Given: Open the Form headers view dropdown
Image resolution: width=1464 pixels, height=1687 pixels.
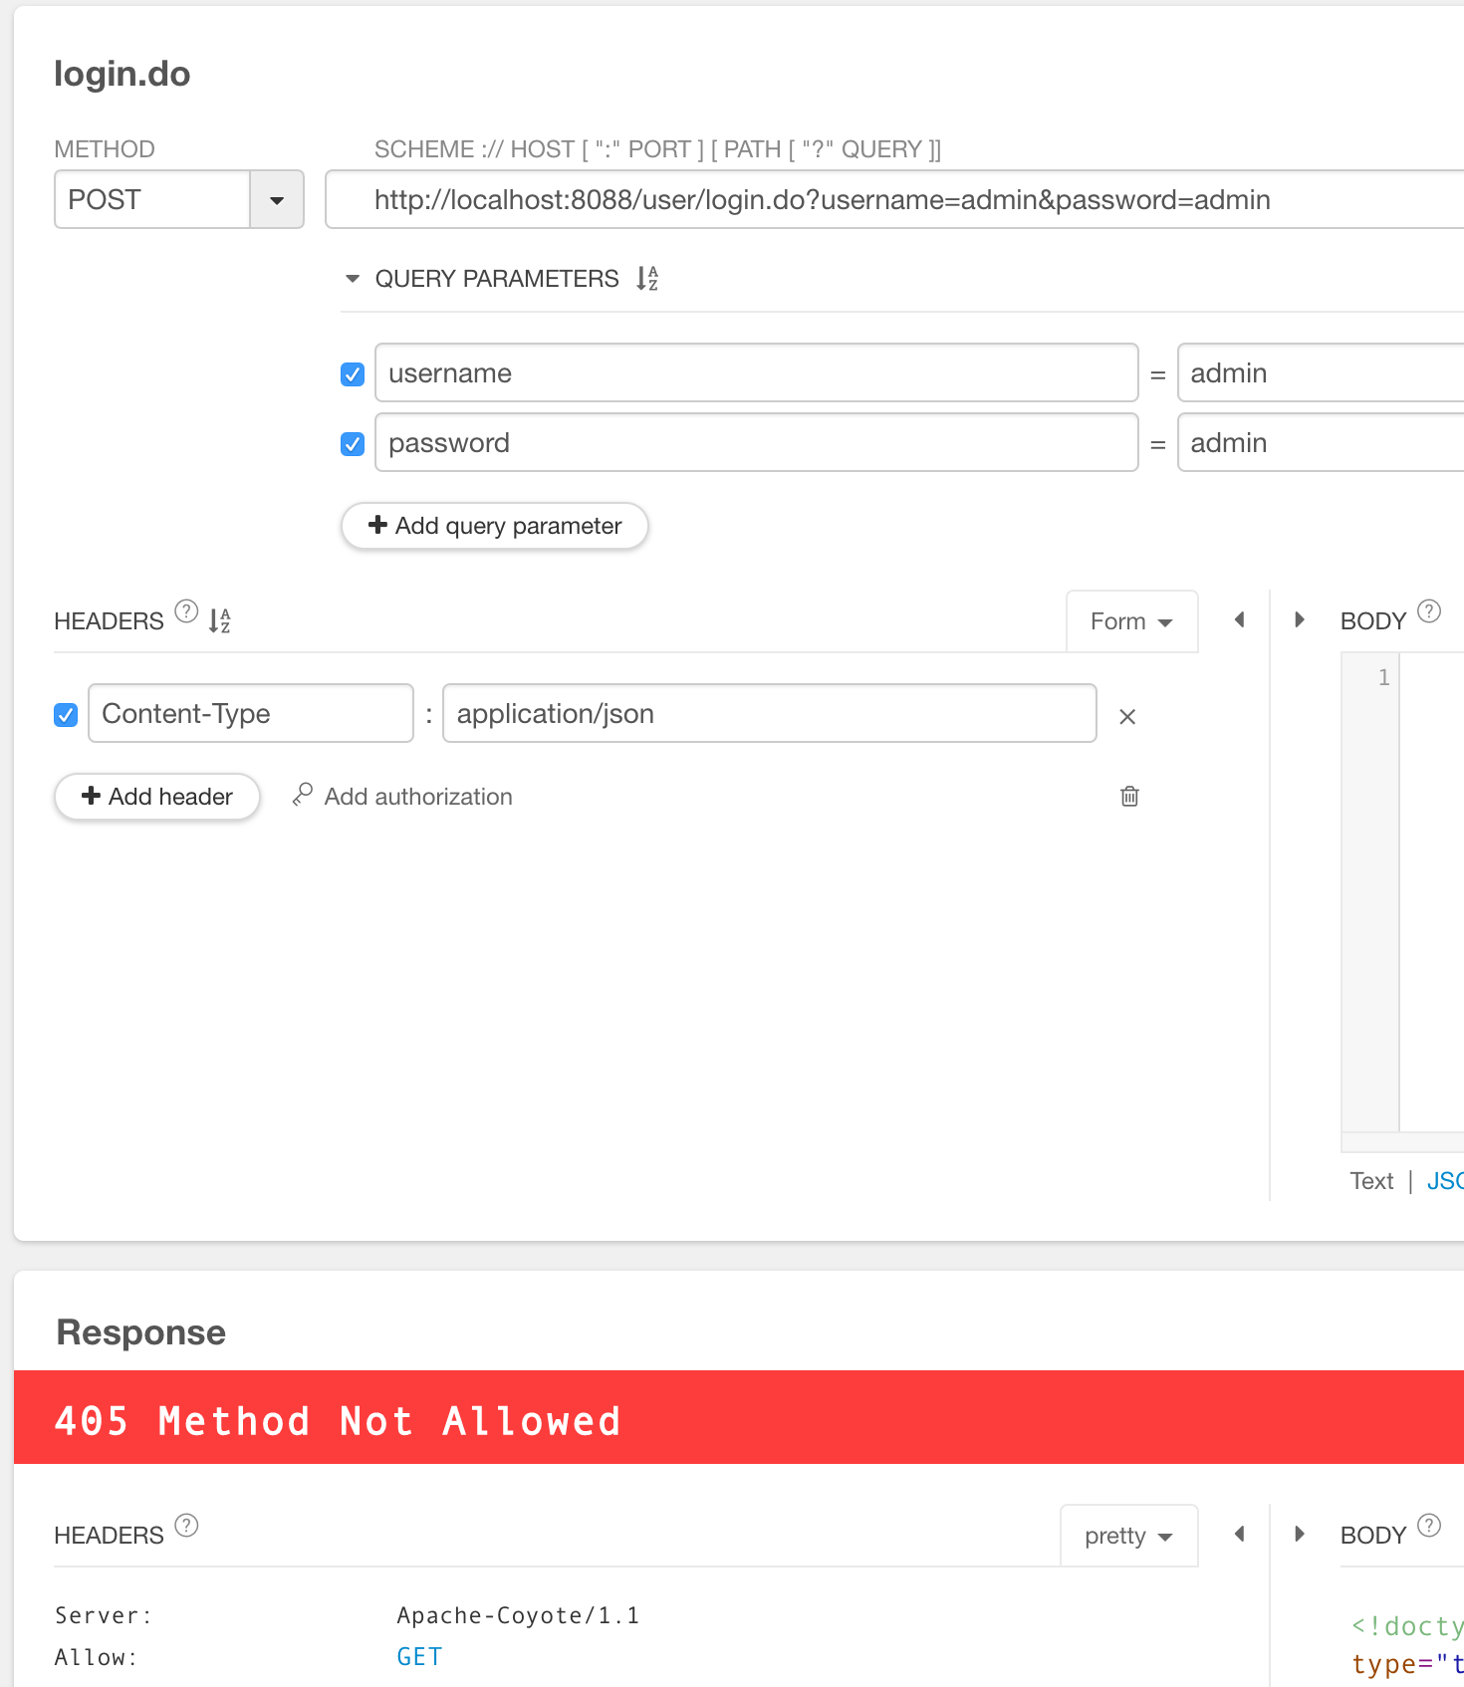Looking at the screenshot, I should (x=1131, y=621).
